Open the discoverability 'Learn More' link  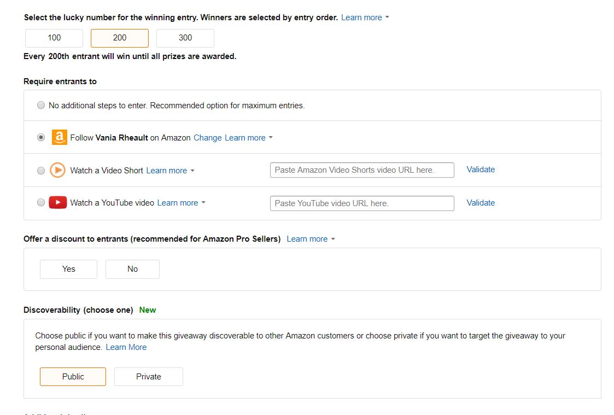pyautogui.click(x=126, y=347)
